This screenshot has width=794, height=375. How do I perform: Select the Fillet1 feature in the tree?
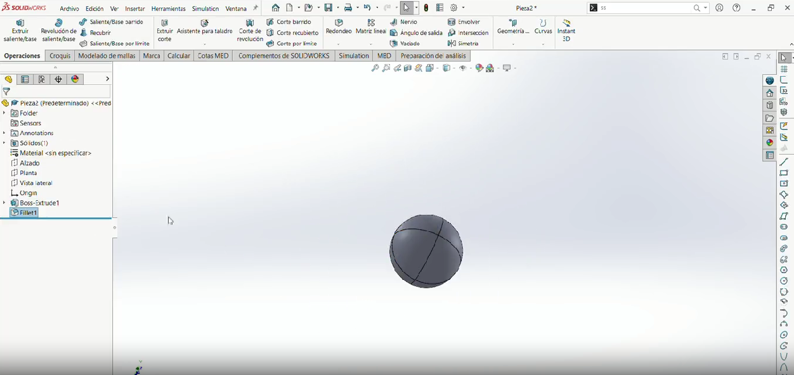coord(25,213)
